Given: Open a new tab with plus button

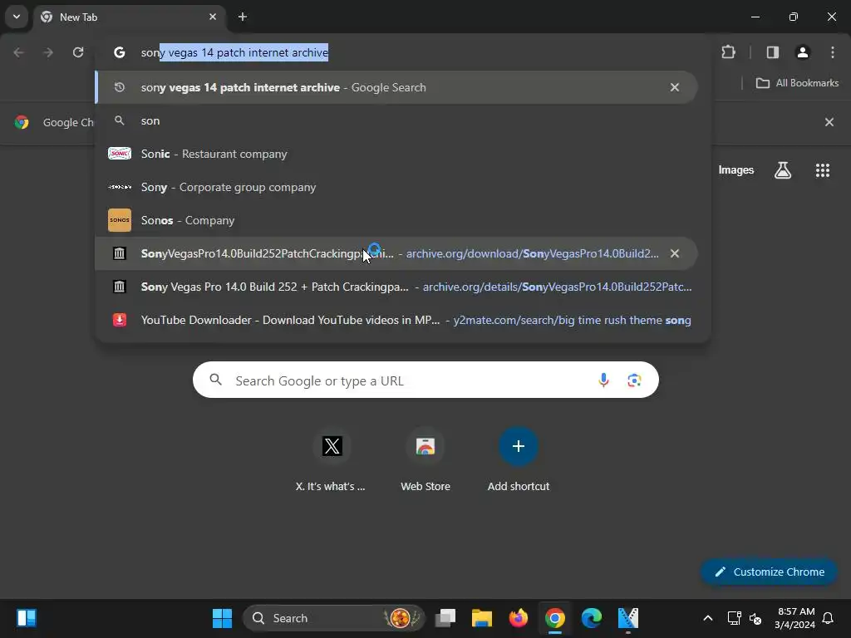Looking at the screenshot, I should tap(243, 17).
